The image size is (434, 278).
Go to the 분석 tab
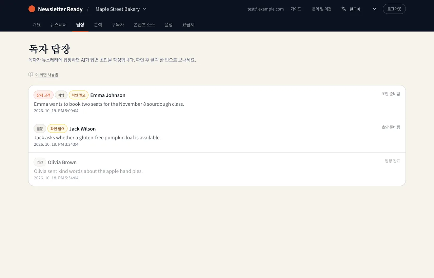98,25
